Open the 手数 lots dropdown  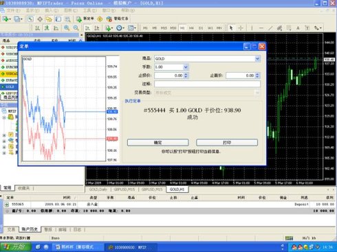186,67
